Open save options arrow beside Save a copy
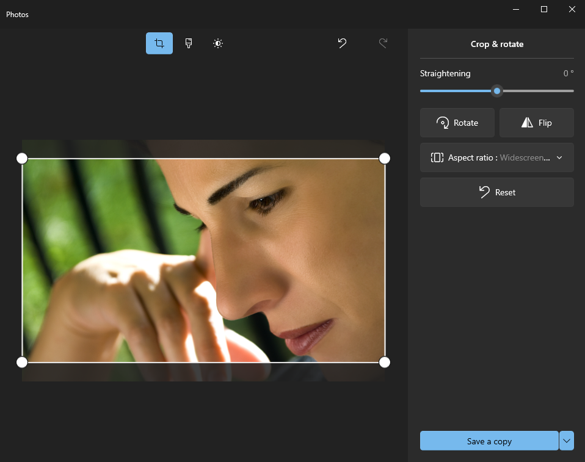 tap(567, 441)
